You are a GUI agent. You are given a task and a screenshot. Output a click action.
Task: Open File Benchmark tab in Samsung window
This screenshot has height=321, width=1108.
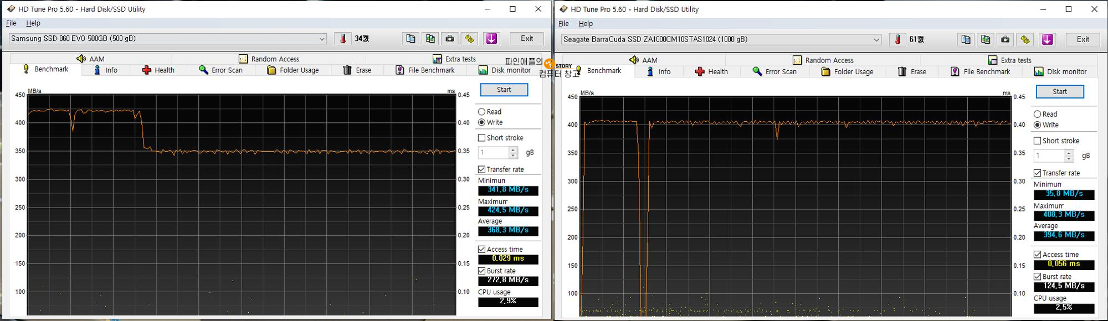point(424,70)
